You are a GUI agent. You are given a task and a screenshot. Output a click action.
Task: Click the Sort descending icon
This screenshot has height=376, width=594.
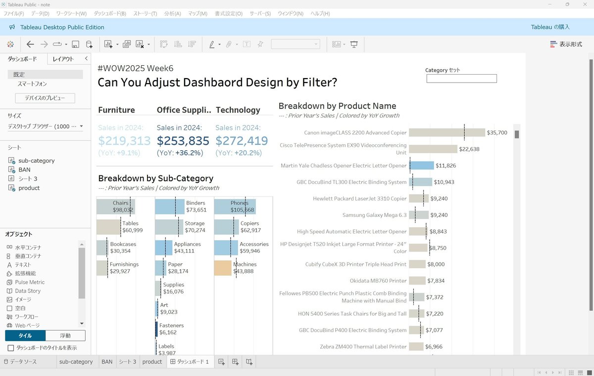pyautogui.click(x=192, y=44)
